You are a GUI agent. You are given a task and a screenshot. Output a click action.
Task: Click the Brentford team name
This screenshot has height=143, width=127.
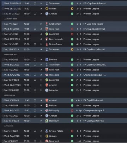pyautogui.click(x=54, y=141)
